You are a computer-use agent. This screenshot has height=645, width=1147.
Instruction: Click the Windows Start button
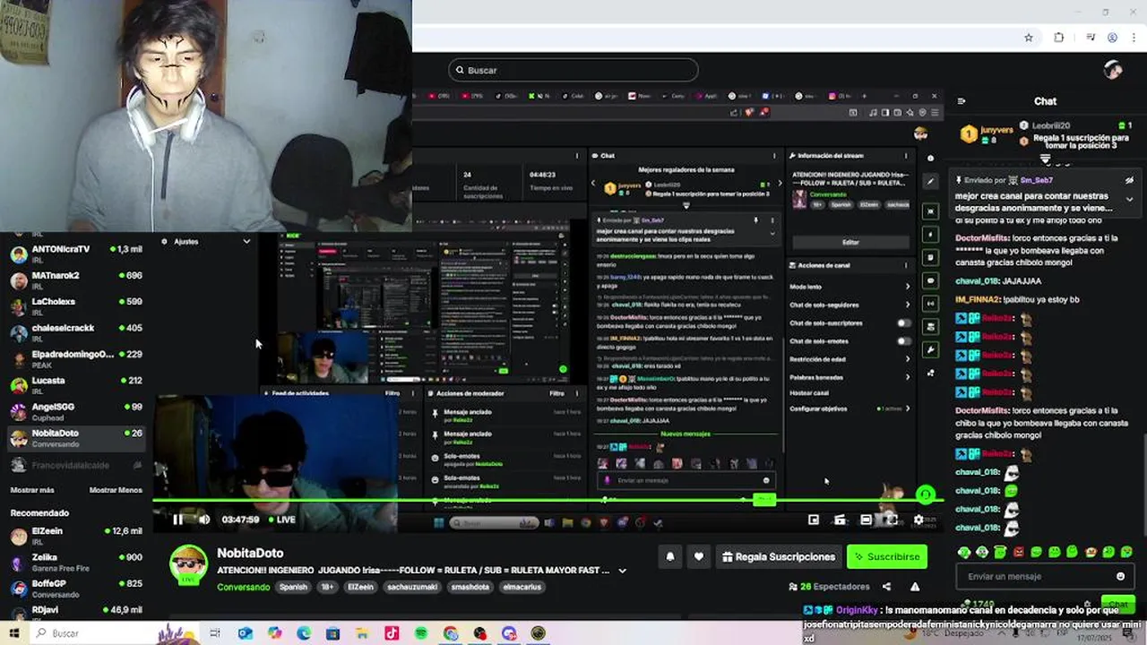[13, 633]
